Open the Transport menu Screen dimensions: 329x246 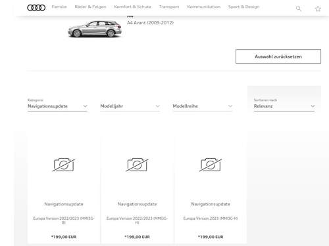(x=169, y=7)
